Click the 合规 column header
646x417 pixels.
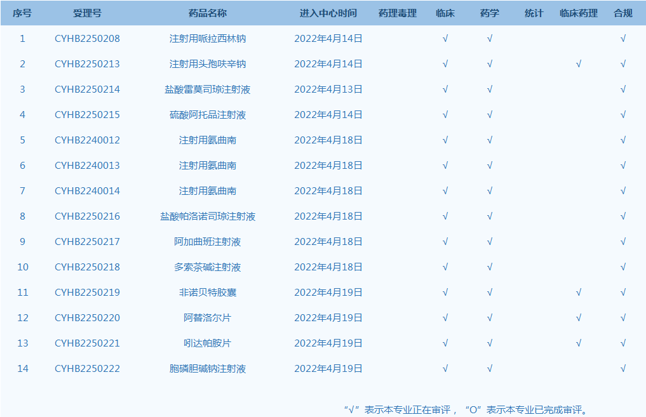[x=623, y=13]
